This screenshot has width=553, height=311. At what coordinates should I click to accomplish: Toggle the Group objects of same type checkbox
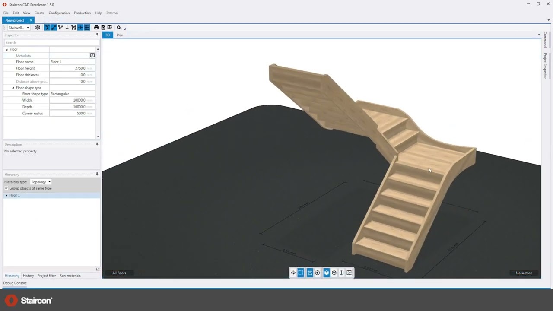[x=6, y=188]
